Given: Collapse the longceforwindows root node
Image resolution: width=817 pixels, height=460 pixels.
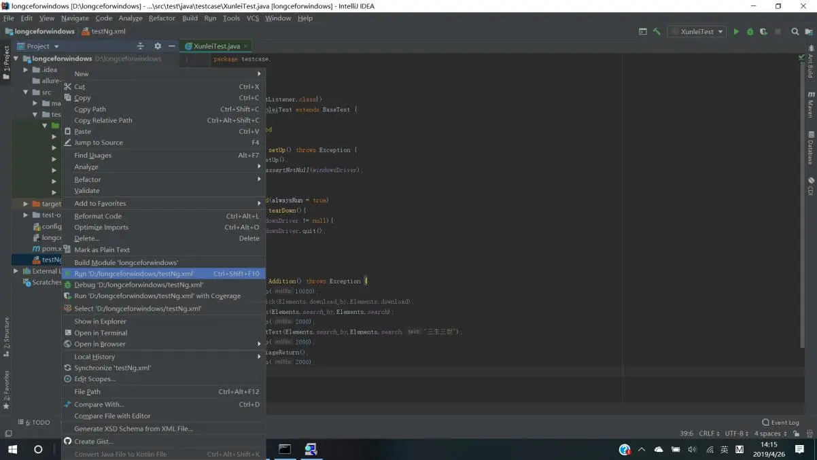Looking at the screenshot, I should (16, 58).
